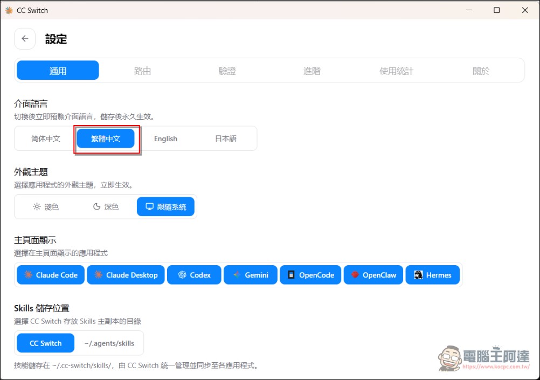Open the 驗證 tab

pyautogui.click(x=227, y=71)
